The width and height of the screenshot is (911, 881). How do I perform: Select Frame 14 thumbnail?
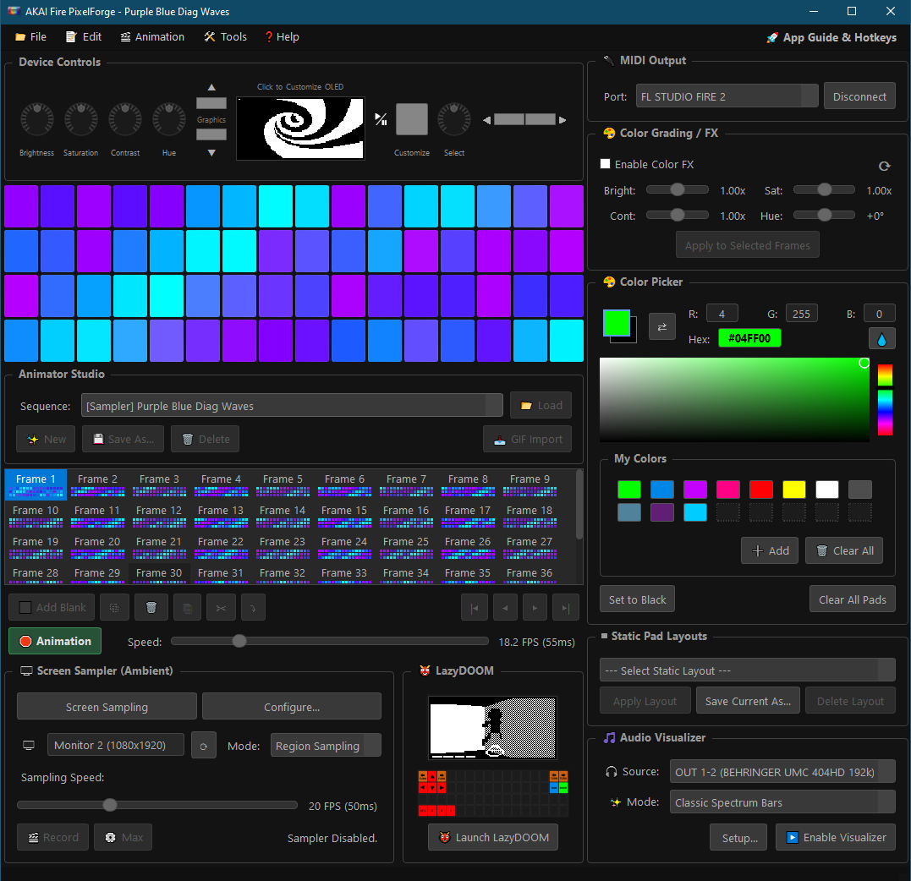(x=283, y=515)
